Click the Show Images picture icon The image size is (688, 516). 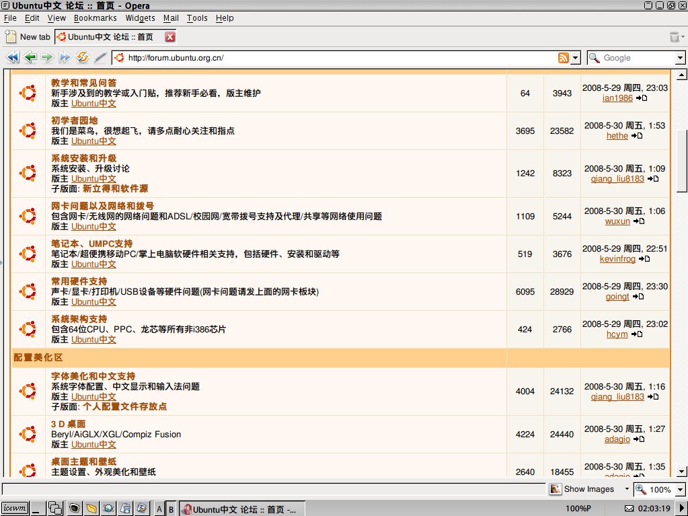tap(556, 489)
